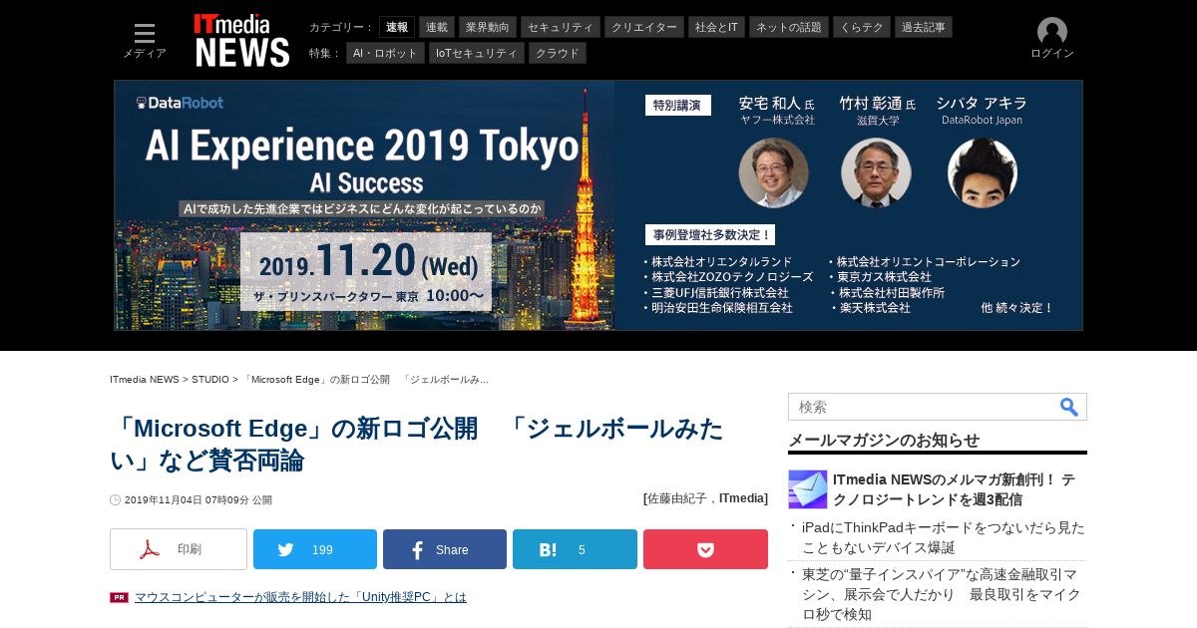
Task: Click 竹村彰通 speaker photo in banner
Action: pos(876,172)
